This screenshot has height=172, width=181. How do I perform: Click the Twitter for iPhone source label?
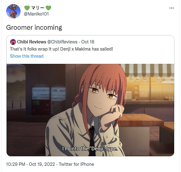pyautogui.click(x=76, y=164)
